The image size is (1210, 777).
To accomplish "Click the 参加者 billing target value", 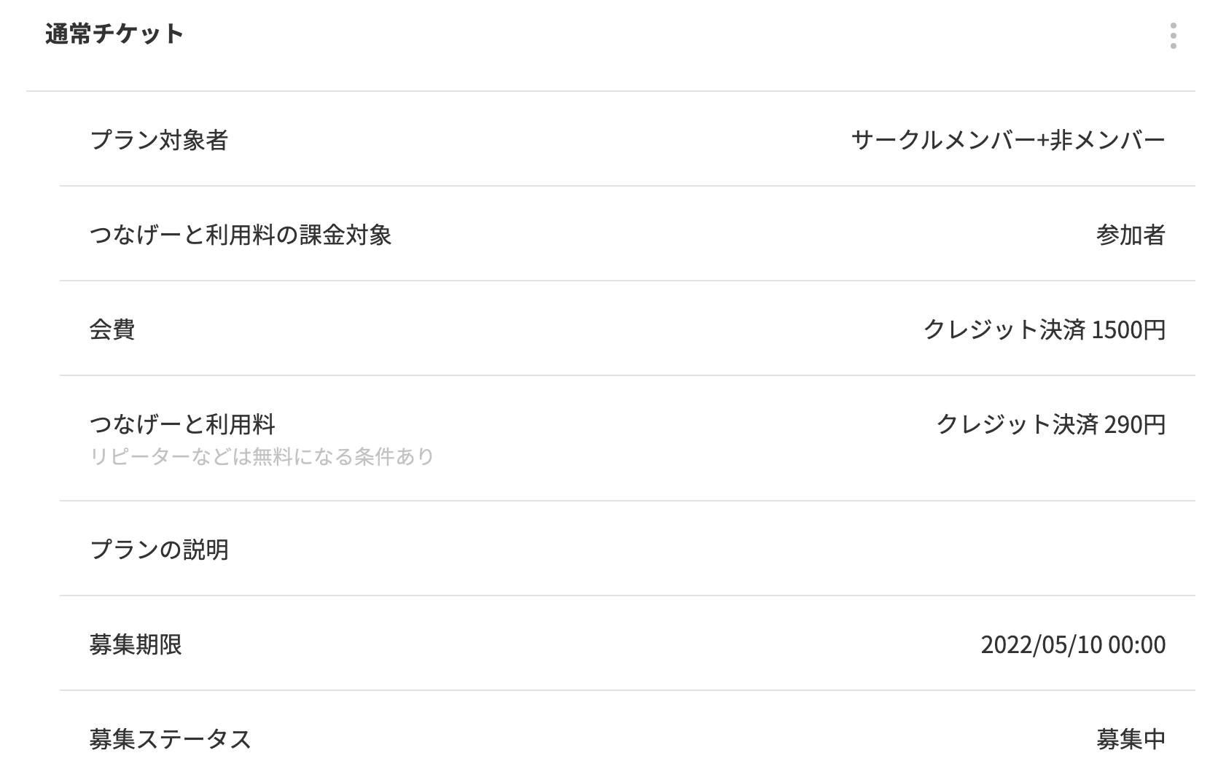I will coord(1131,235).
